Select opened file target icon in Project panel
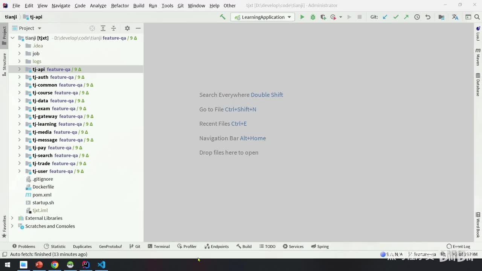Image resolution: width=482 pixels, height=271 pixels. [x=92, y=28]
